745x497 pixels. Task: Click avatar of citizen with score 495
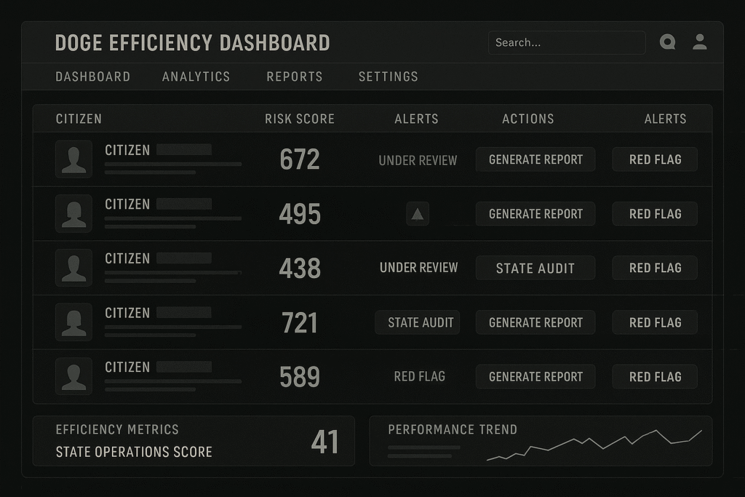coord(73,213)
